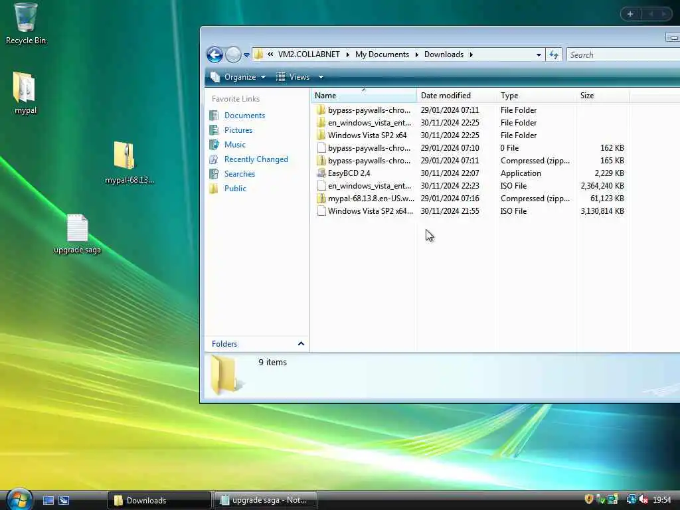Open Public favorite link
The width and height of the screenshot is (680, 510).
(x=235, y=189)
